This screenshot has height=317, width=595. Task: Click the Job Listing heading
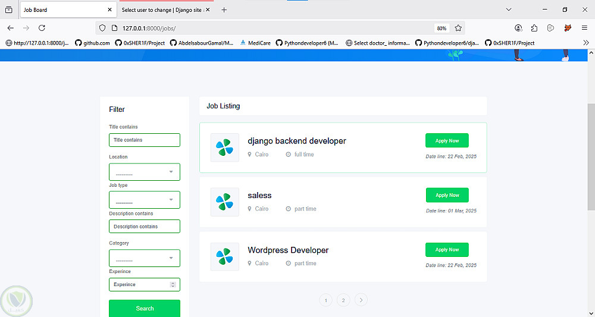pyautogui.click(x=223, y=106)
